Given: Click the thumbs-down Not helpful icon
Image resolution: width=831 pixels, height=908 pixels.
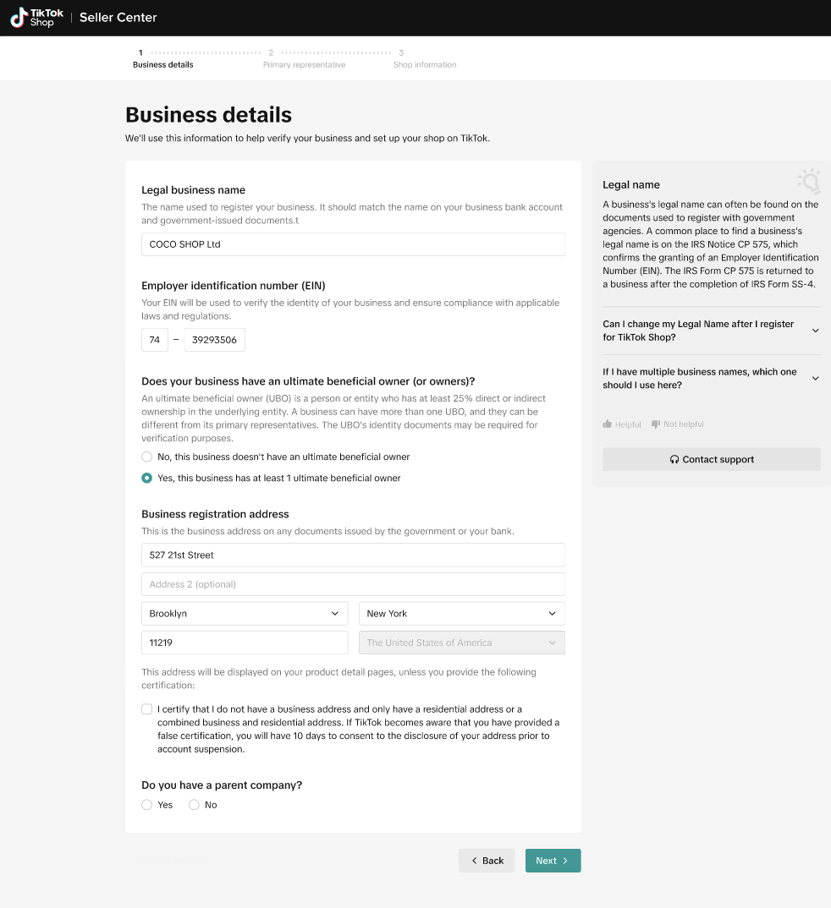Looking at the screenshot, I should (656, 424).
